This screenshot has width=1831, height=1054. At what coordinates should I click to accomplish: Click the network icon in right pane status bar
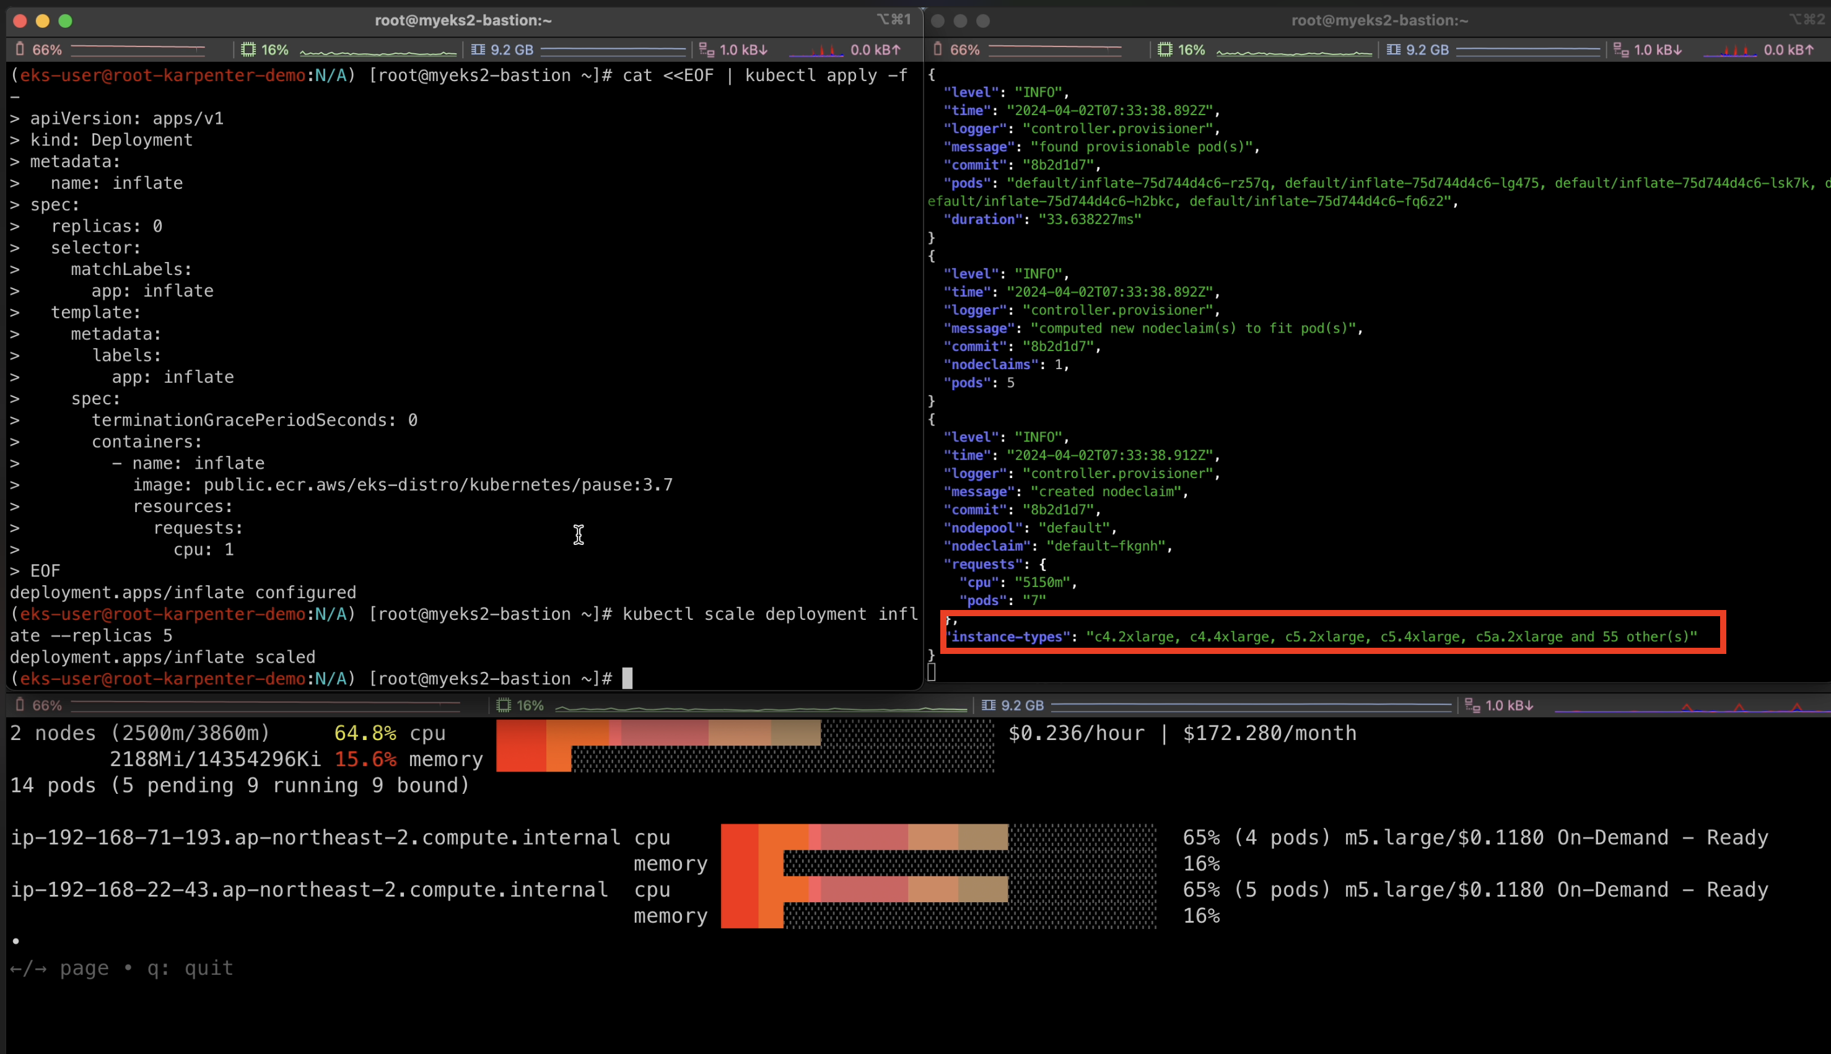pos(1621,49)
